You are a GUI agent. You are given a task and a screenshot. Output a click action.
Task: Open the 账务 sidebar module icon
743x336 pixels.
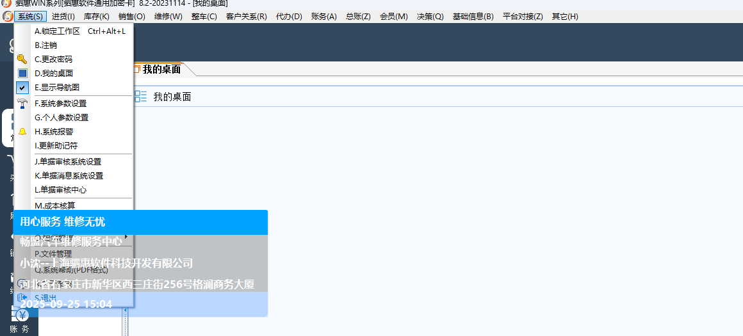coord(23,316)
